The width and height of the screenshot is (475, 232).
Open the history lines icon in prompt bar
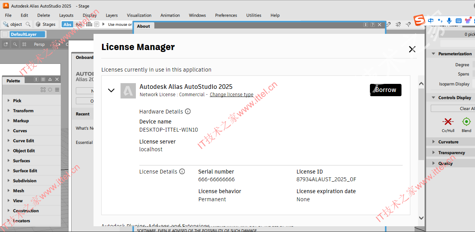pos(97,24)
